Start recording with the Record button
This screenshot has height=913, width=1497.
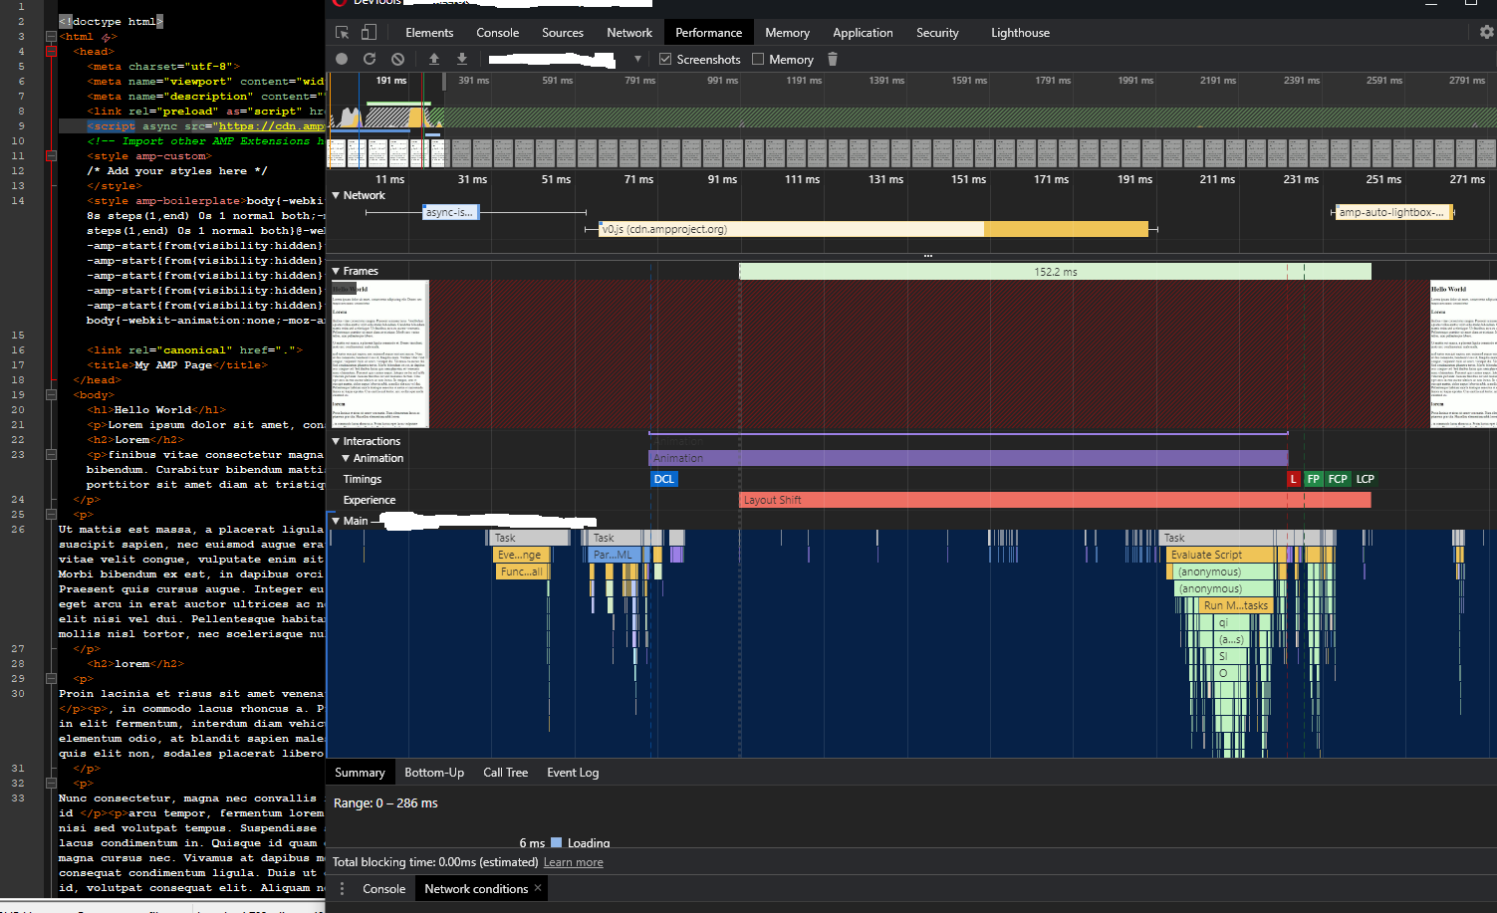point(342,59)
